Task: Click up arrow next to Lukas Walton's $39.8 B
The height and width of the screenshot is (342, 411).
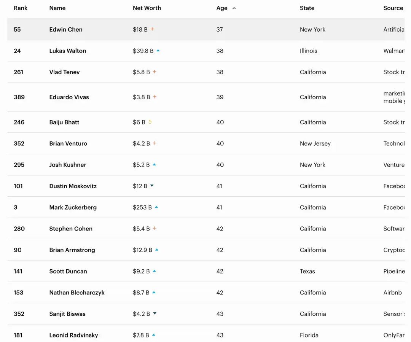Action: (158, 51)
